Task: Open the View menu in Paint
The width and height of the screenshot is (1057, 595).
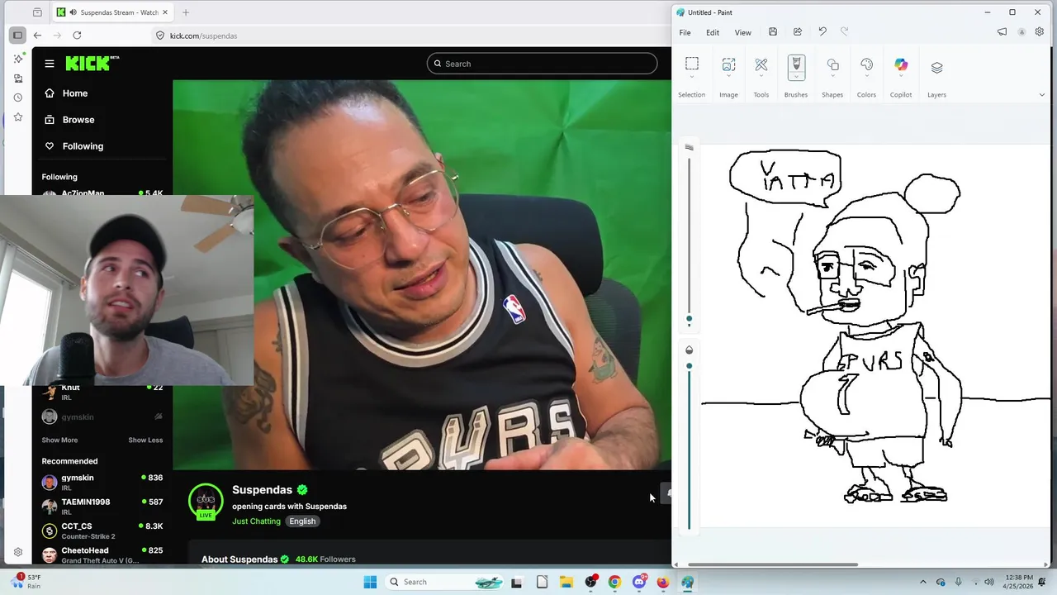Action: click(743, 32)
